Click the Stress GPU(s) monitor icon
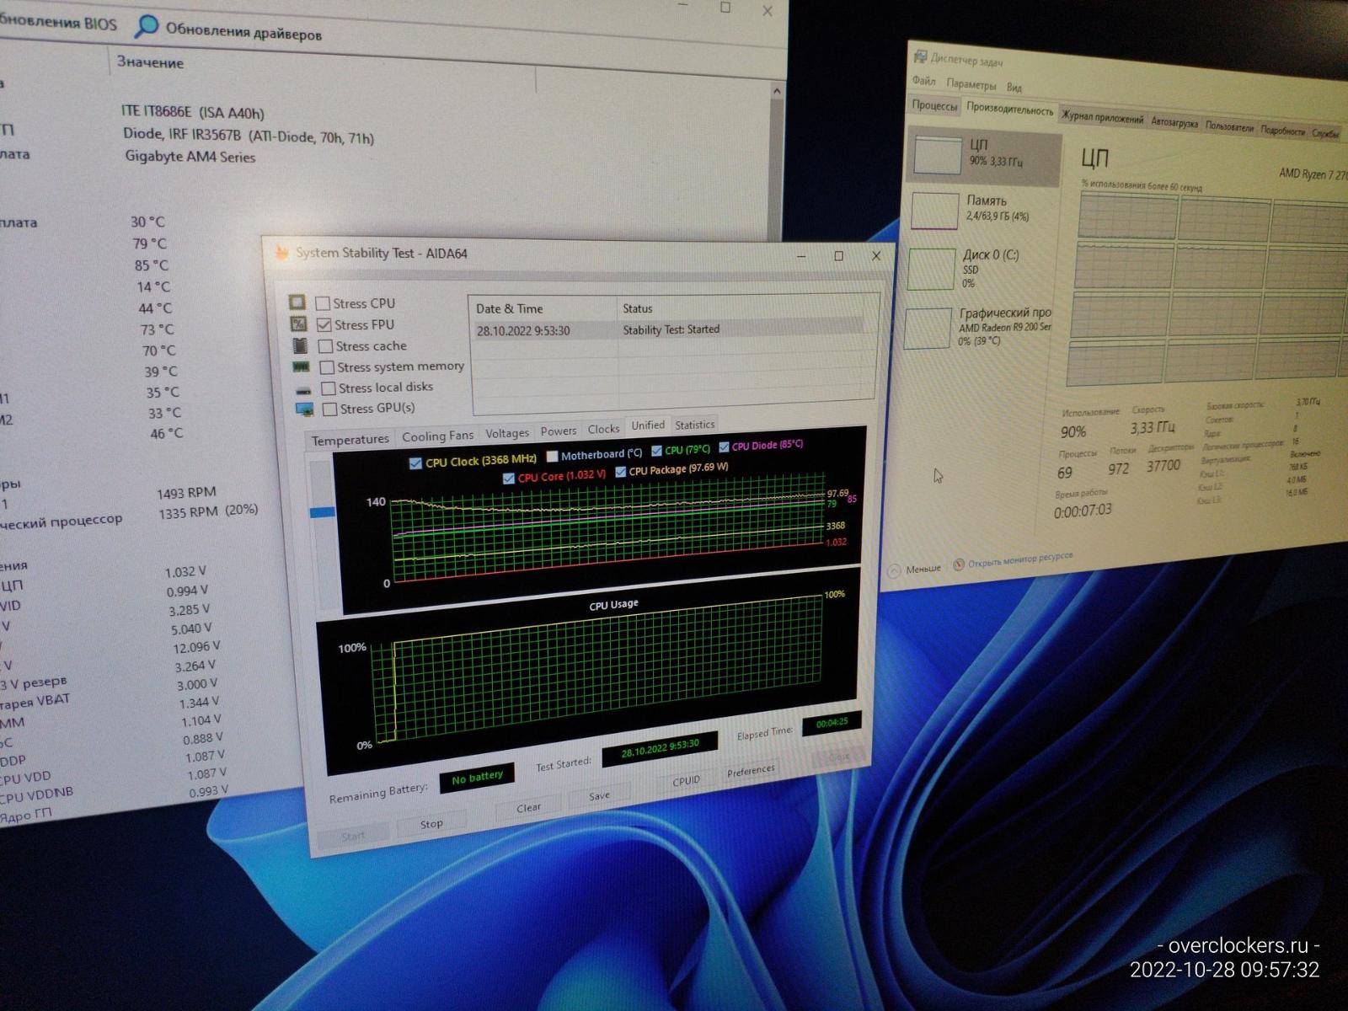The image size is (1348, 1011). pos(305,409)
